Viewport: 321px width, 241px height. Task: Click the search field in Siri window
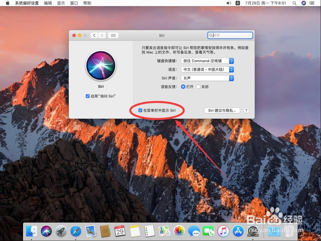(230, 35)
